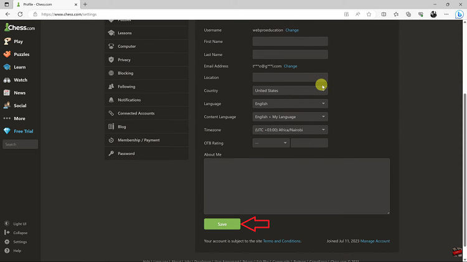Open the Membership / Payment settings tab
The image size is (467, 262).
146,140
